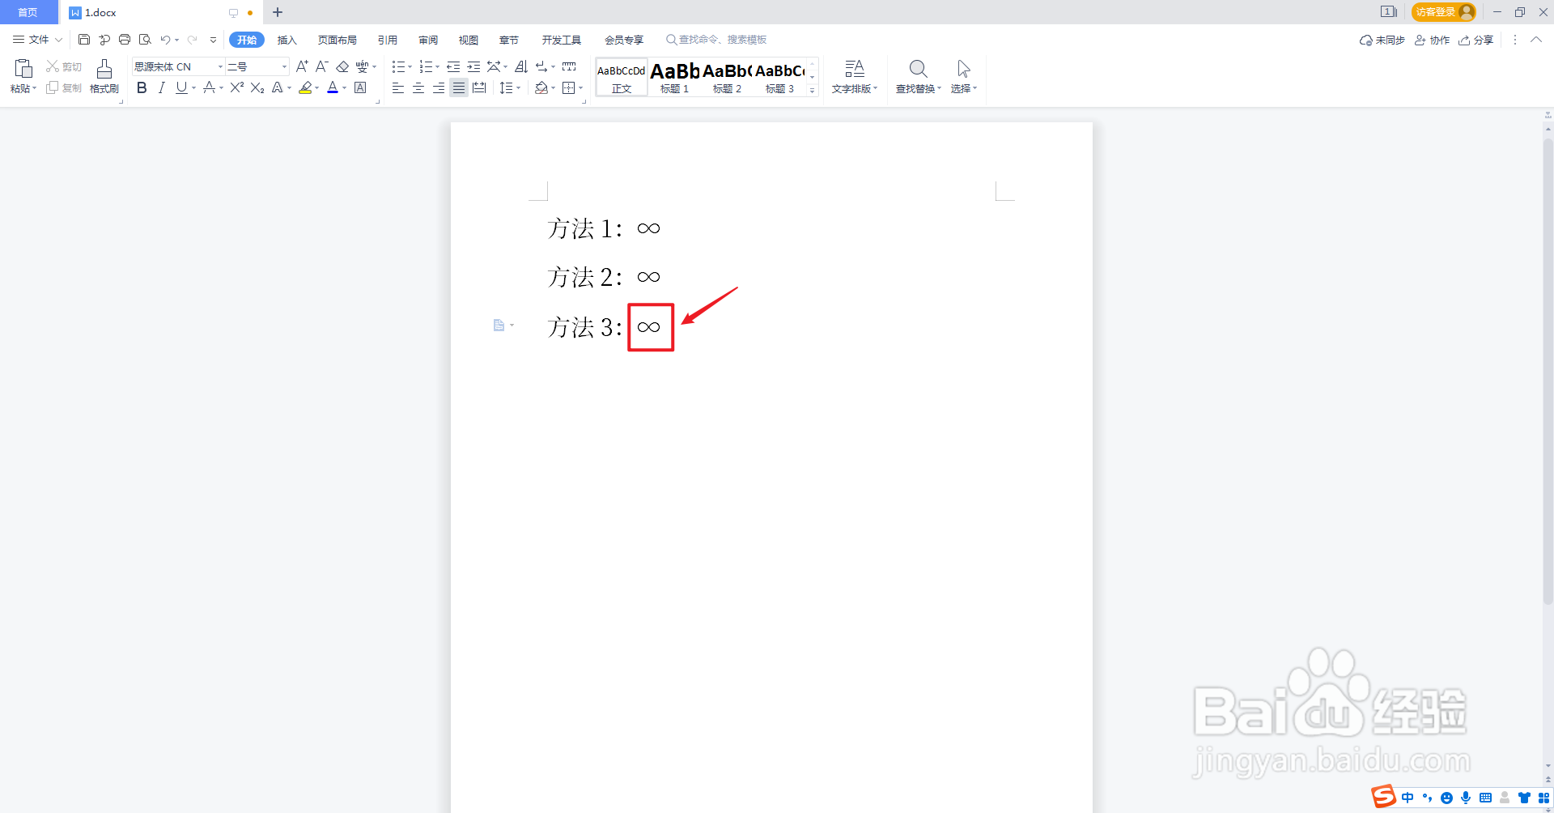The image size is (1554, 813).
Task: Apply subscript X₂ formatting
Action: tap(257, 87)
